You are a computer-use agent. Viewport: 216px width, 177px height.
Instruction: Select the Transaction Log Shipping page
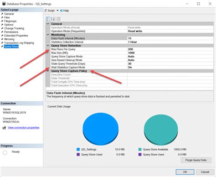click(19, 43)
